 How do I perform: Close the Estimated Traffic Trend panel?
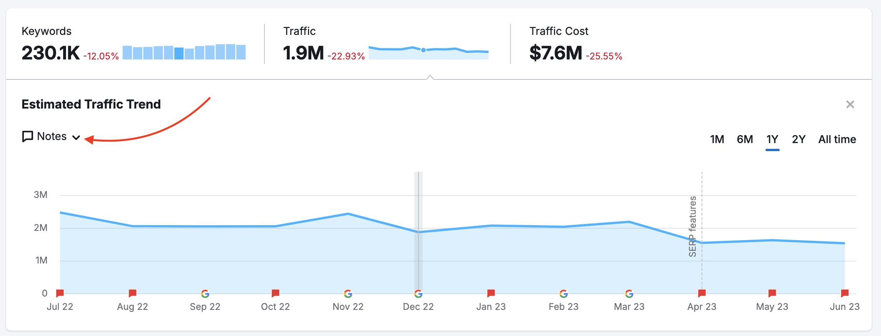tap(850, 104)
